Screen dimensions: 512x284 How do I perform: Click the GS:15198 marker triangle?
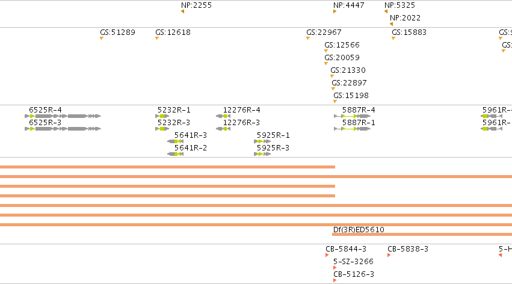[x=335, y=102]
